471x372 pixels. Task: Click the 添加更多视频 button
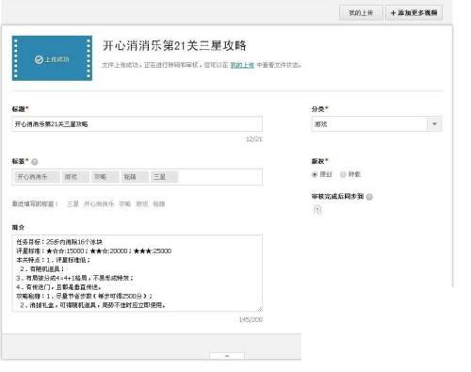tap(414, 13)
